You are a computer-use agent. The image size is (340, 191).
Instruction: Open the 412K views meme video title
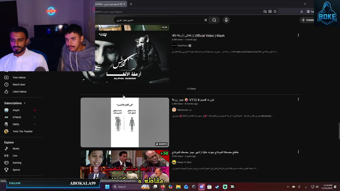tap(205, 152)
